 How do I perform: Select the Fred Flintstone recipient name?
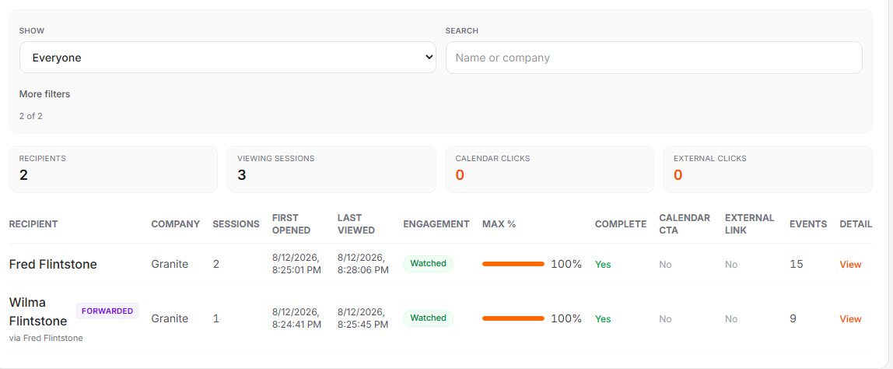point(53,264)
